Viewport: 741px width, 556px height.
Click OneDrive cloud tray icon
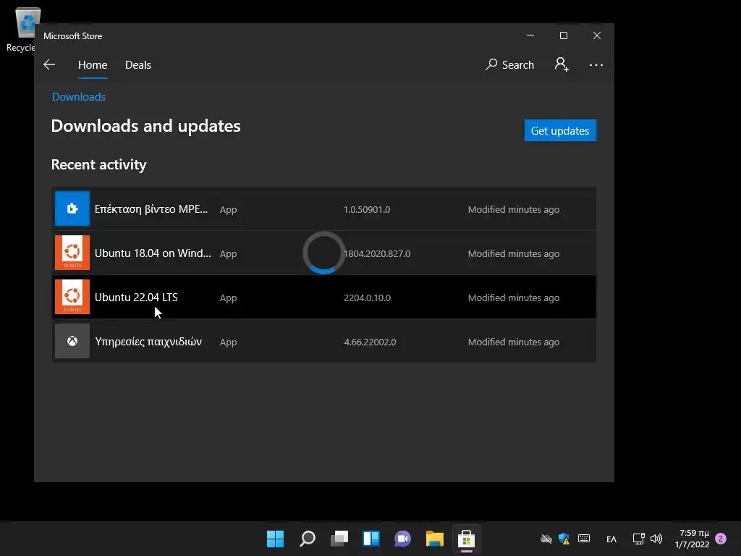[546, 539]
